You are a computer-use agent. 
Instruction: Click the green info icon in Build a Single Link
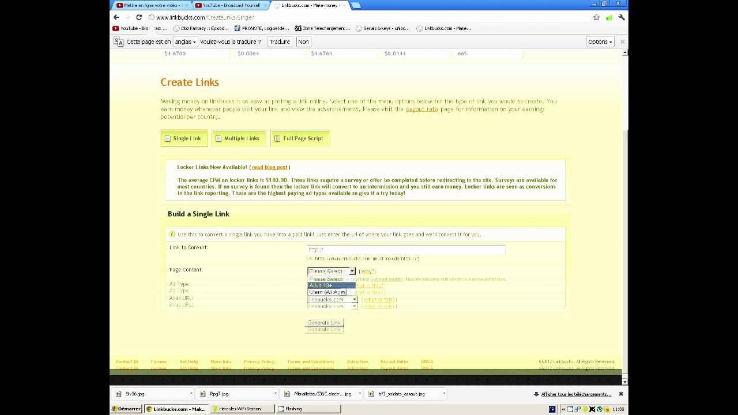point(172,234)
